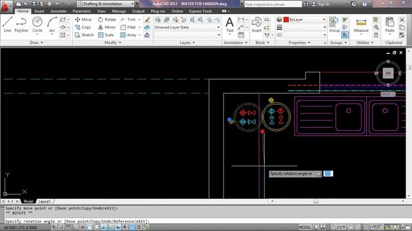Toggle Group Selection on/off in Groups panel

[x=345, y=35]
